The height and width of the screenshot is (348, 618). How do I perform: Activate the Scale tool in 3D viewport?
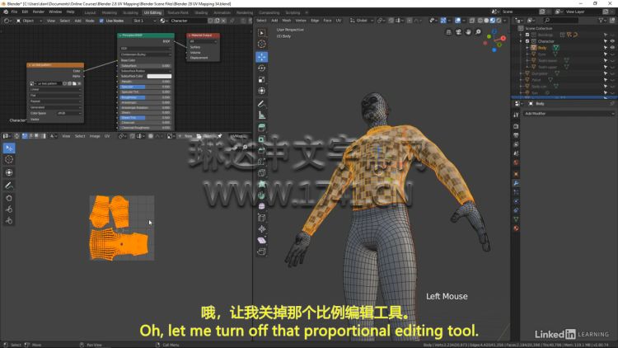point(262,79)
